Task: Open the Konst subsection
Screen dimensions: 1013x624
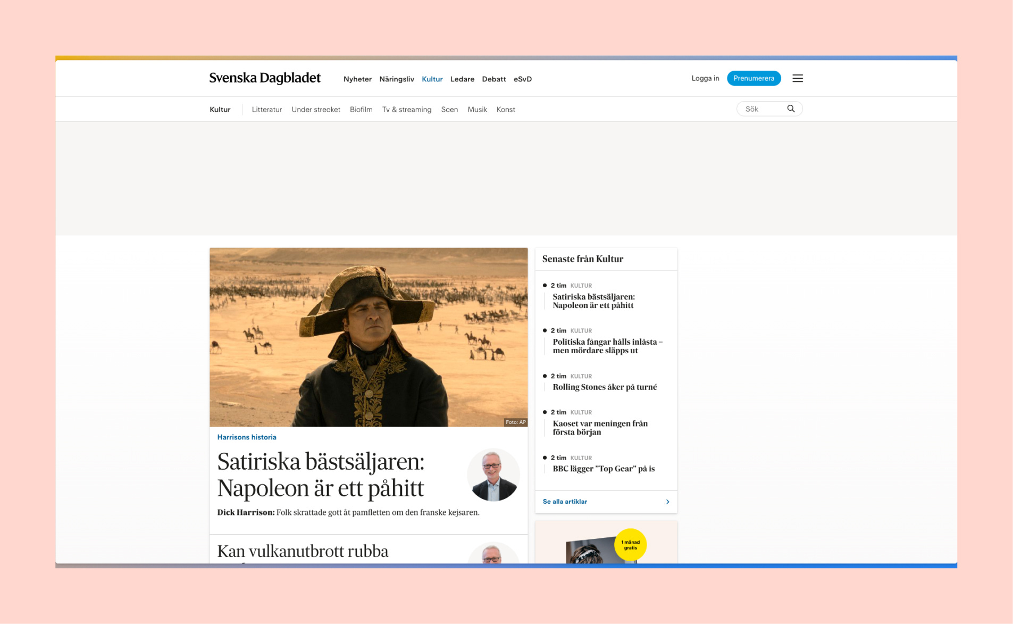Action: click(x=505, y=109)
